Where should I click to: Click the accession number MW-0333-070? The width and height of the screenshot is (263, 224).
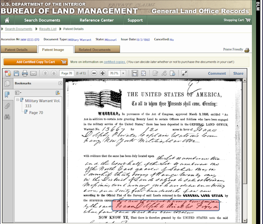pos(30,40)
